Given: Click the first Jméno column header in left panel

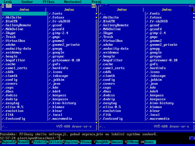Looking at the screenshot, I should (24, 10).
